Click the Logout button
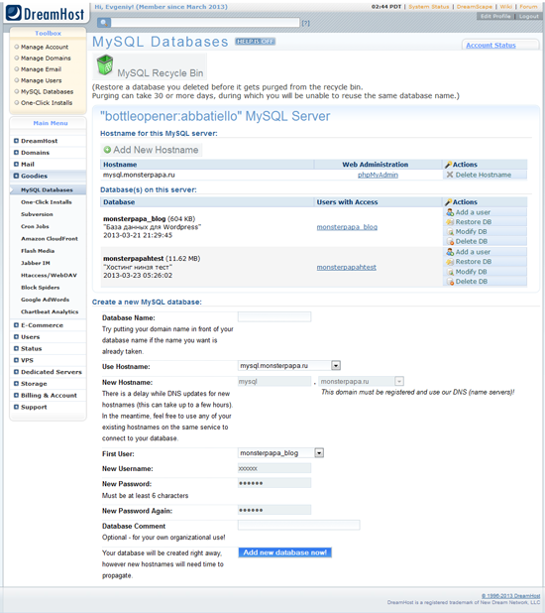This screenshot has width=545, height=613. [x=528, y=17]
